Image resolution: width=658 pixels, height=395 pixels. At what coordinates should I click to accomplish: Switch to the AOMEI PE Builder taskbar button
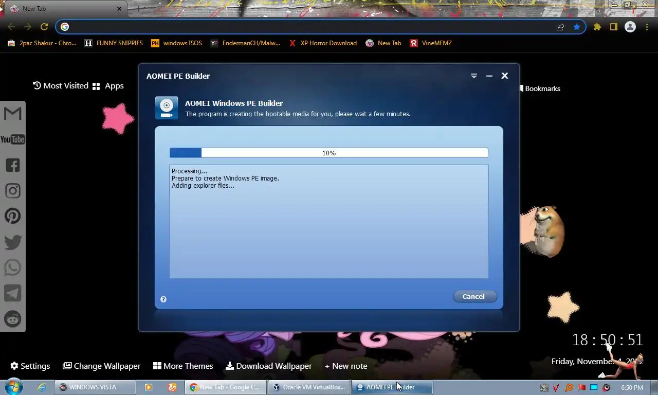pos(392,387)
